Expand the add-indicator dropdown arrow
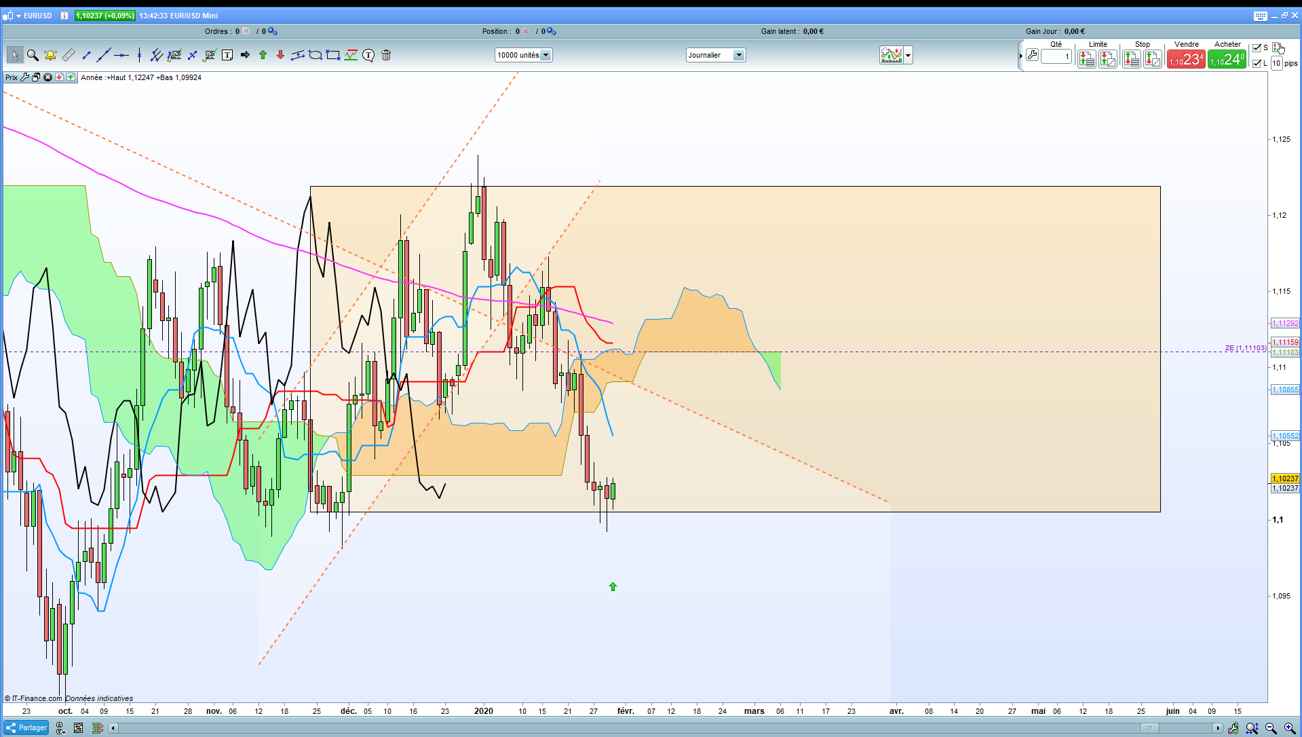 (908, 56)
